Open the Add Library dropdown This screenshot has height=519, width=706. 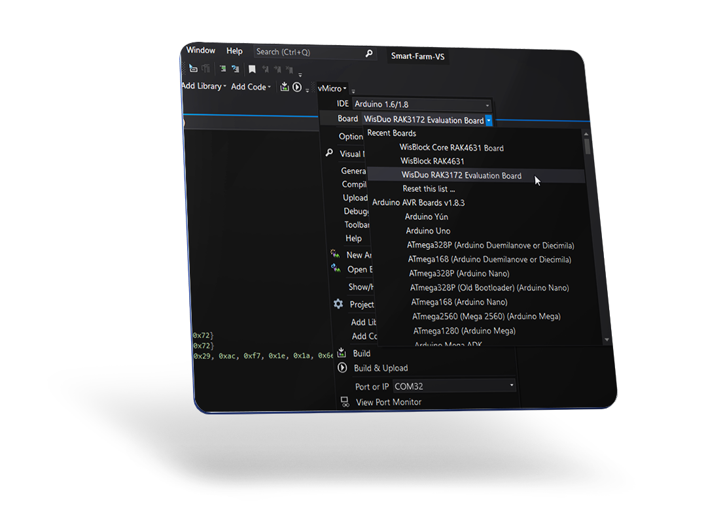click(x=203, y=86)
